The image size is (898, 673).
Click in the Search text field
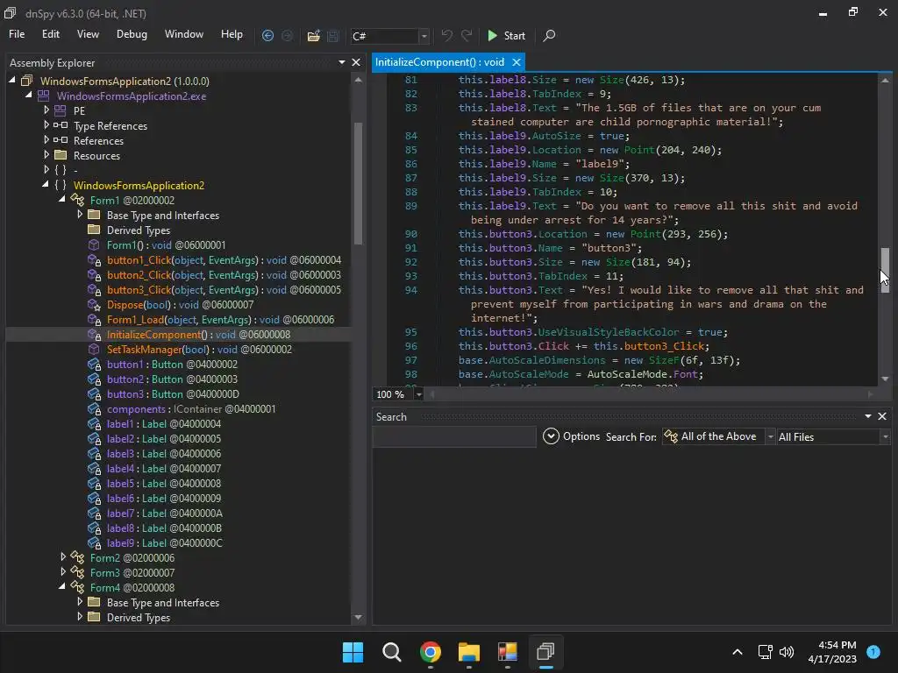pos(454,436)
